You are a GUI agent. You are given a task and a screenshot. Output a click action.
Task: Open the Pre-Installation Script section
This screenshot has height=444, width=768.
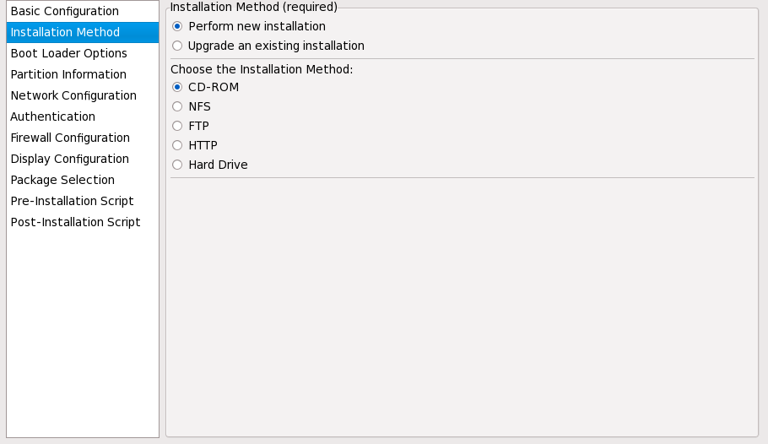click(72, 202)
